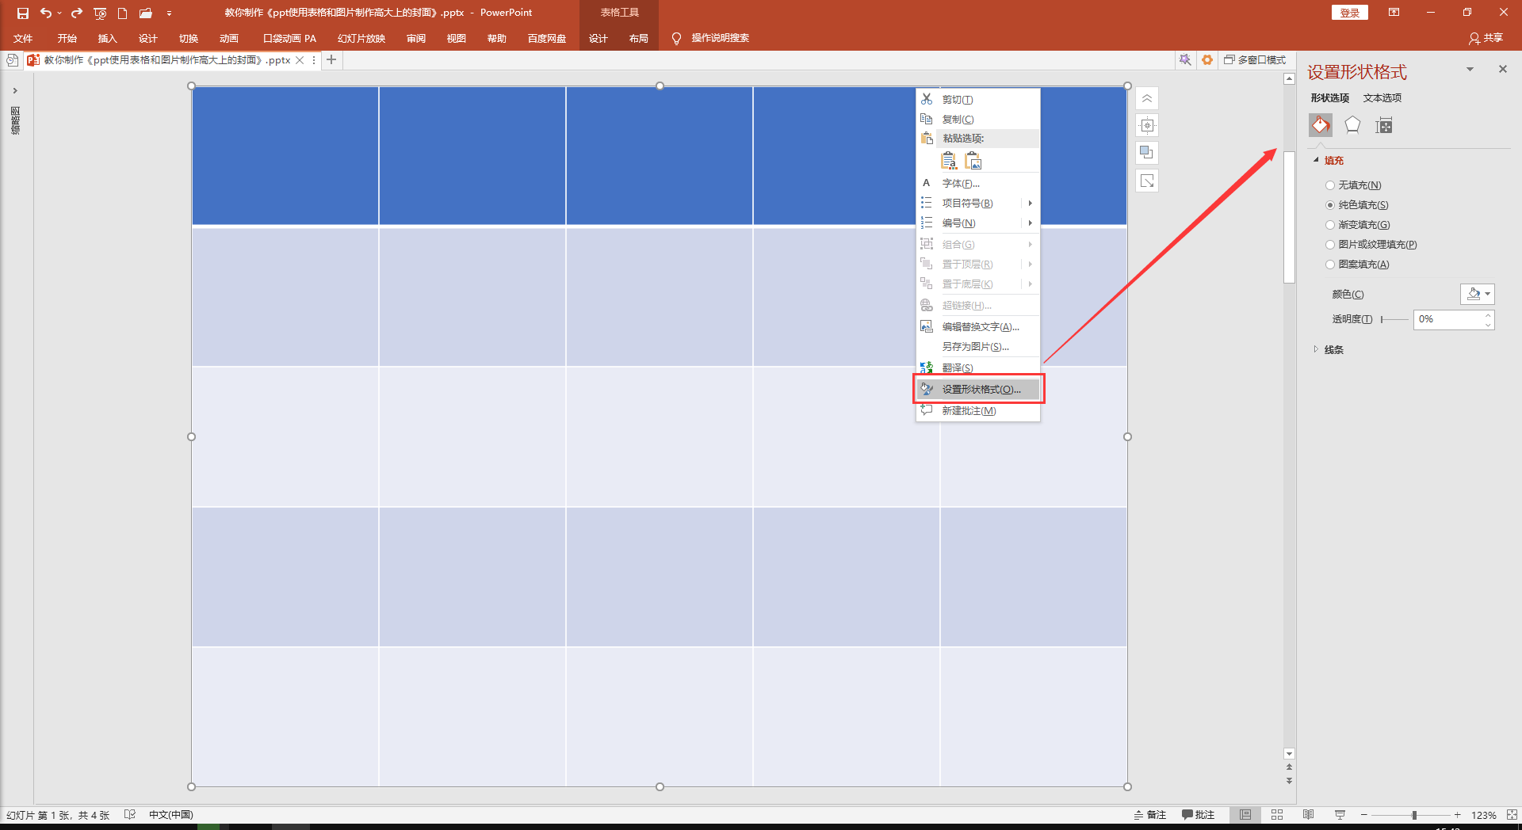Image resolution: width=1522 pixels, height=830 pixels.
Task: Collapse the 填充 fill section
Action: coord(1317,160)
